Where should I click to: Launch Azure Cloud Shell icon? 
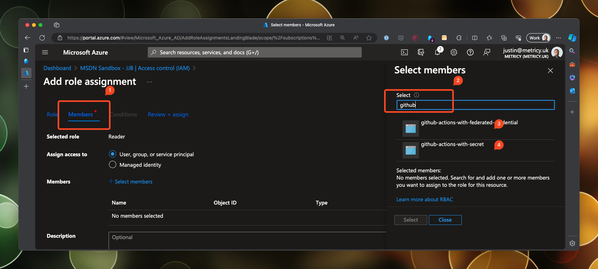point(404,52)
